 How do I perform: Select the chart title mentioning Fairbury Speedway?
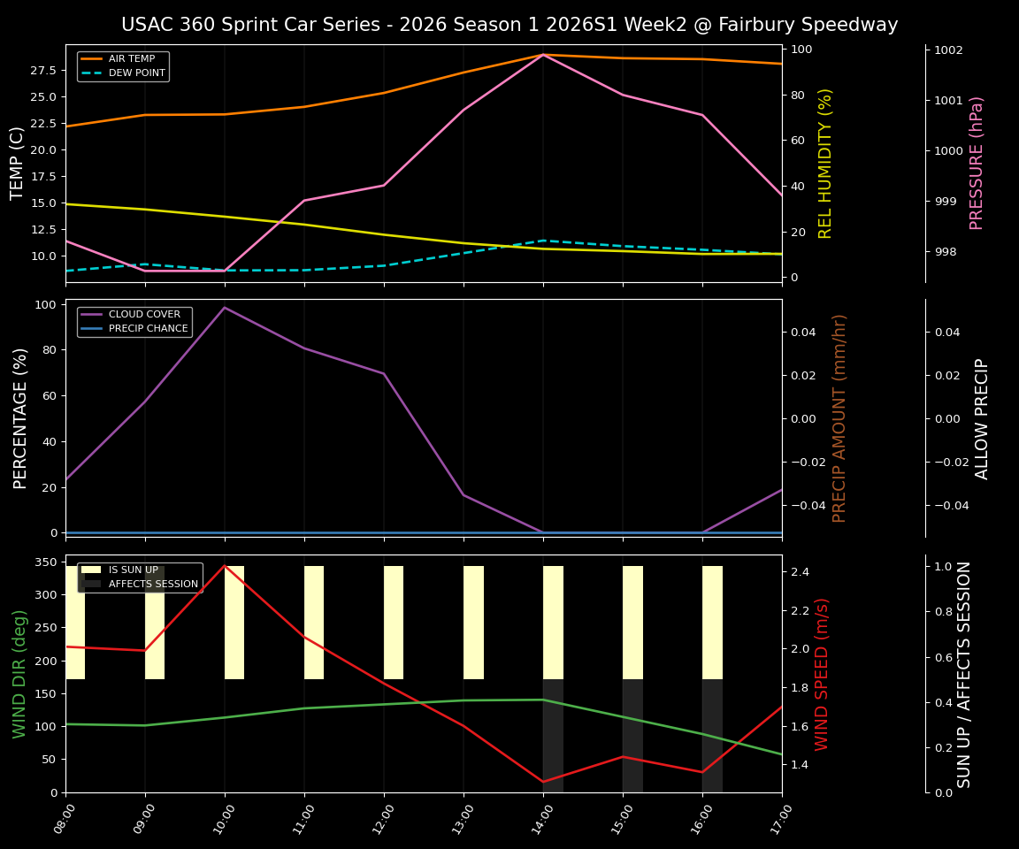509,25
